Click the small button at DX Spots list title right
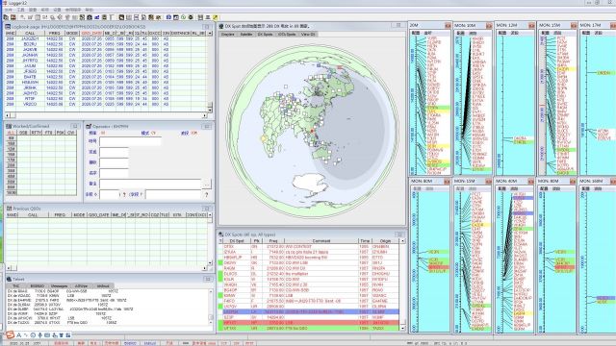 coord(399,235)
